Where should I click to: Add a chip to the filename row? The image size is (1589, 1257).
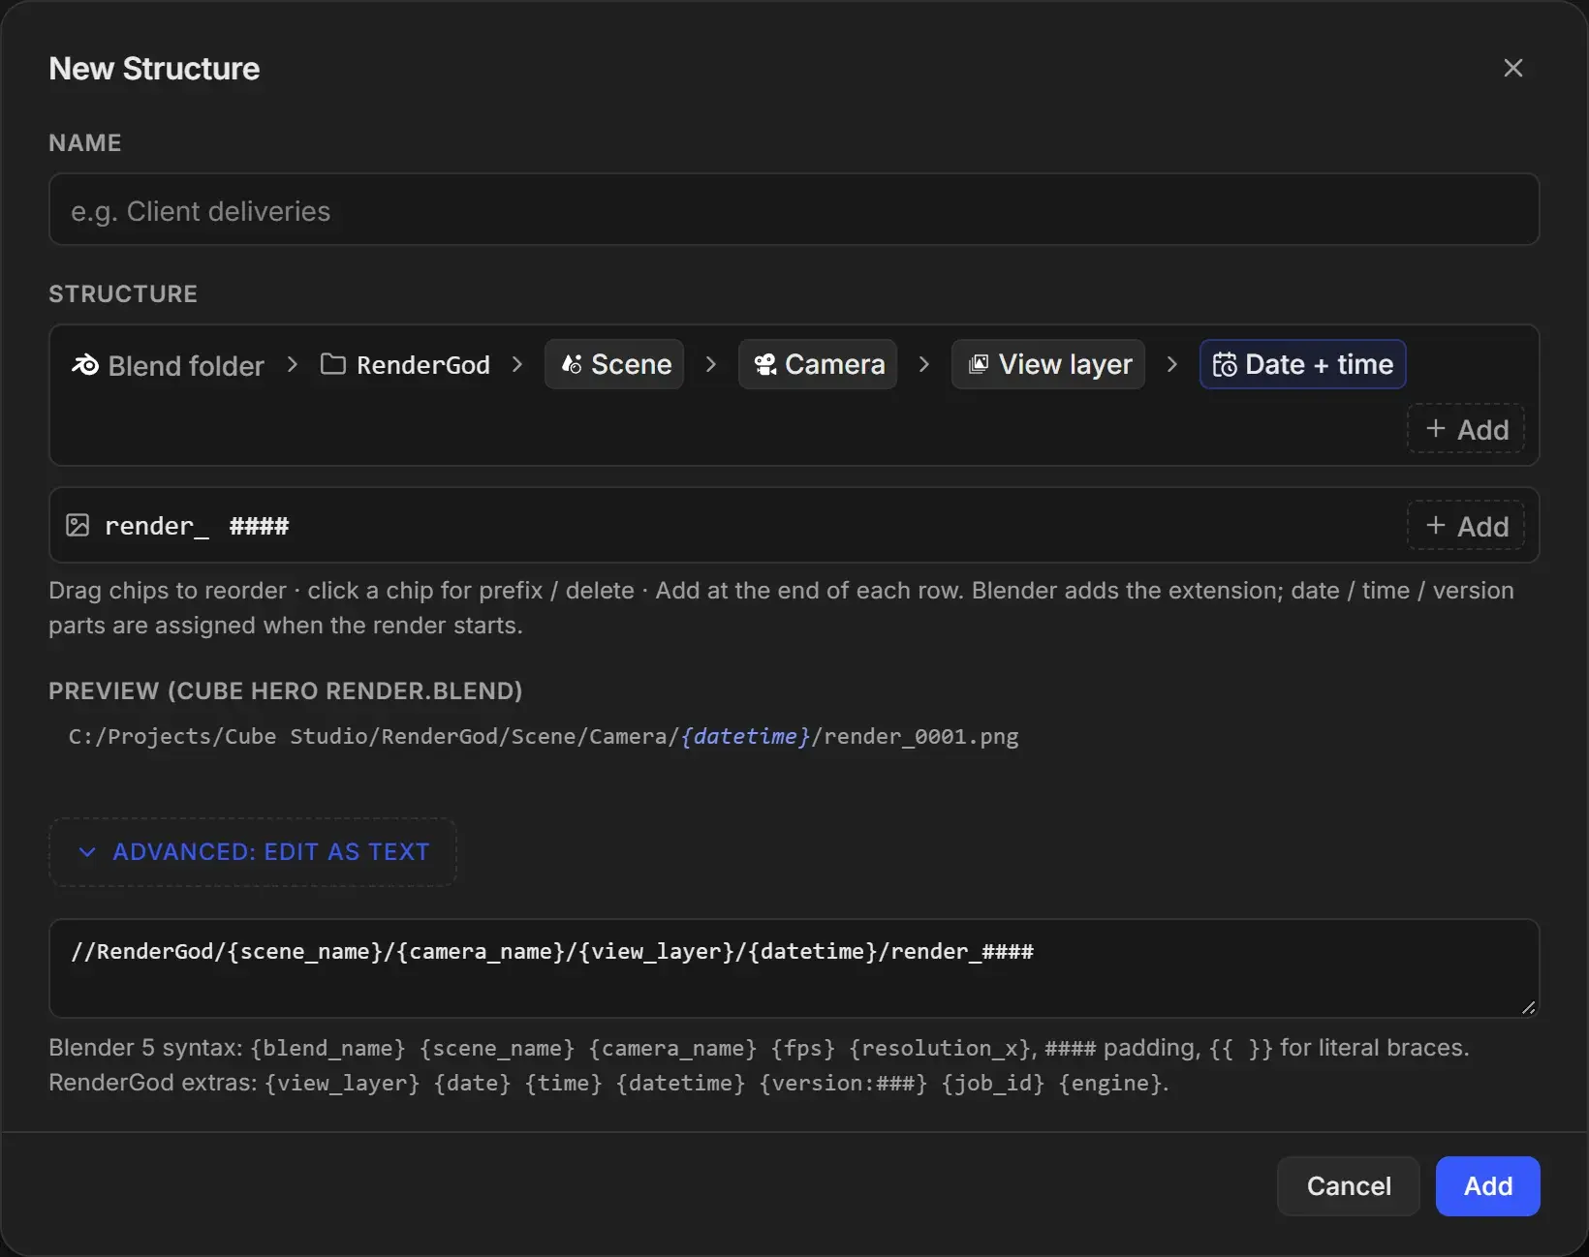(x=1466, y=525)
